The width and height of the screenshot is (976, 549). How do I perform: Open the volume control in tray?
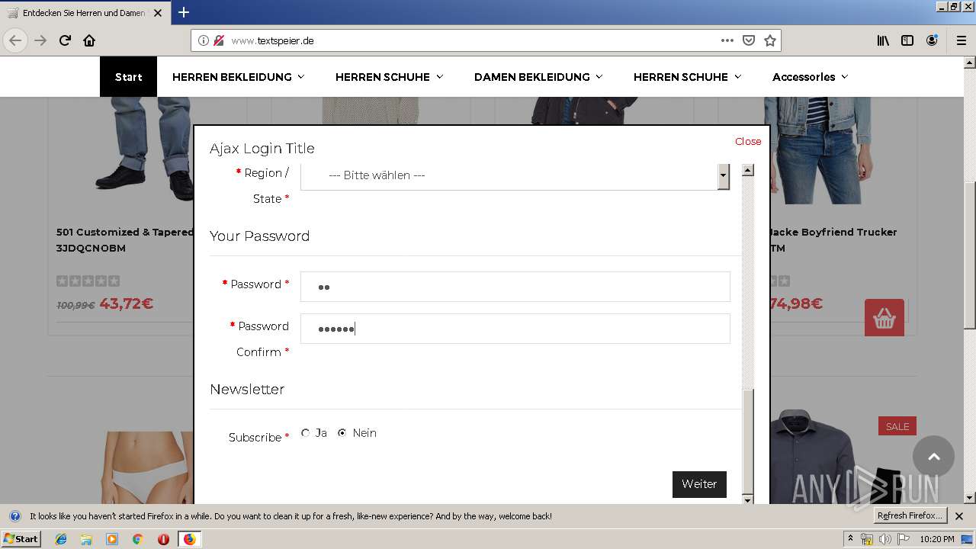(x=884, y=539)
